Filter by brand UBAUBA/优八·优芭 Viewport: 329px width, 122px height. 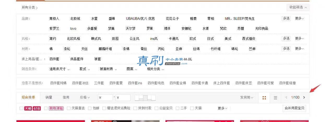pos(140,19)
